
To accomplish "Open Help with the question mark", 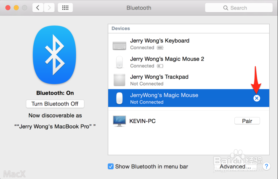I will [267, 166].
